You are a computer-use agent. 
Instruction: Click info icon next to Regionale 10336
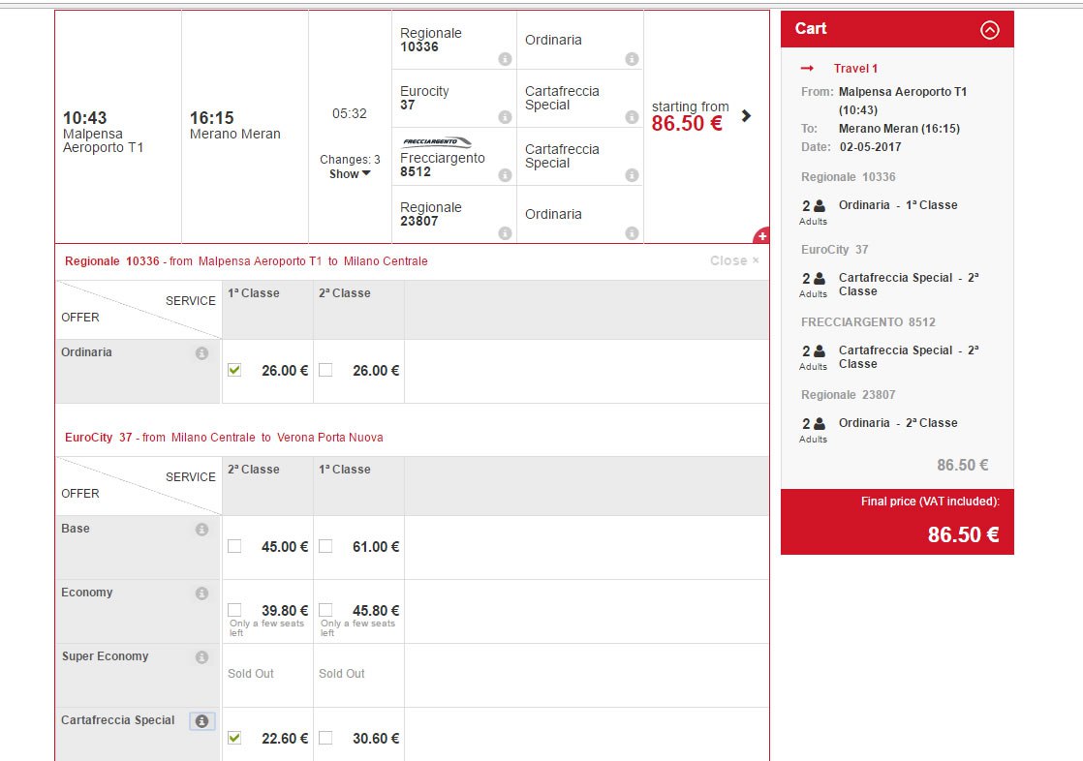pyautogui.click(x=505, y=59)
